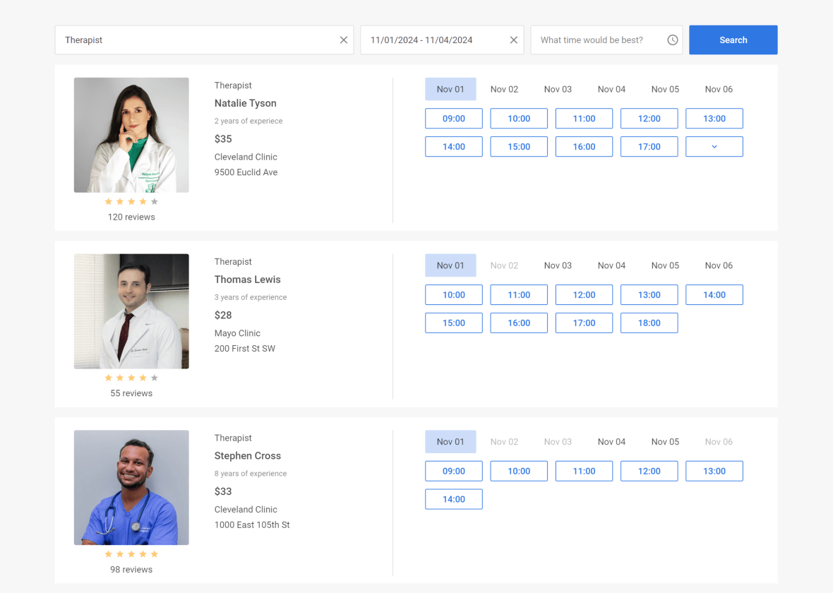833x593 pixels.
Task: Expand additional time slots for Natalie Tyson
Action: click(x=714, y=146)
